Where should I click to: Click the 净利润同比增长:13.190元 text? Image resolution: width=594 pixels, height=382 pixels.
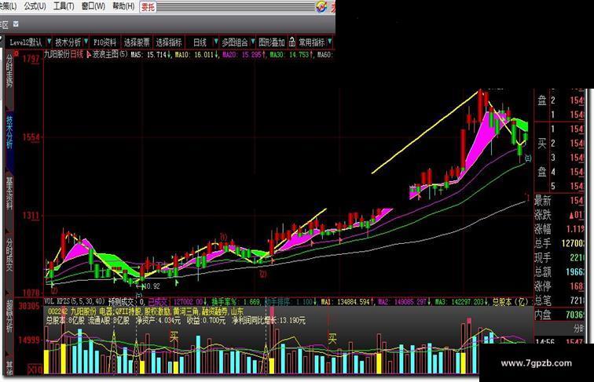point(268,320)
